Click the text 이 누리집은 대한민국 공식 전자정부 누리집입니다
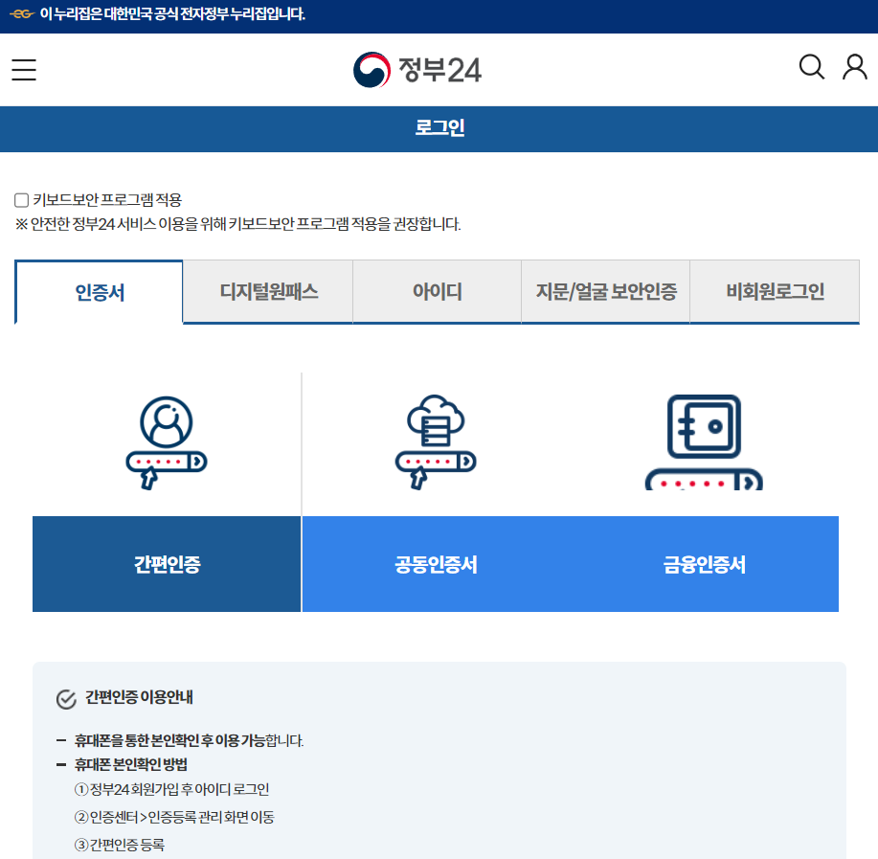Screen dimensions: 878x859 click(172, 14)
